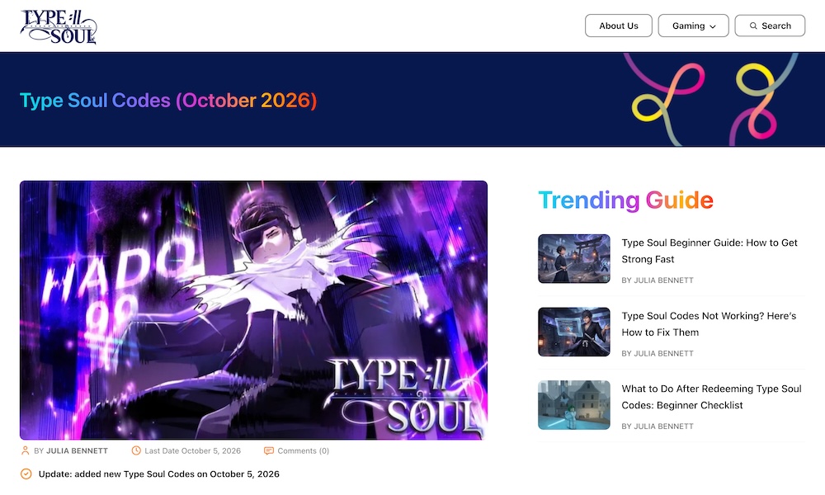Open Beginner Checklist after redeeming codes article
825x495 pixels.
(711, 397)
